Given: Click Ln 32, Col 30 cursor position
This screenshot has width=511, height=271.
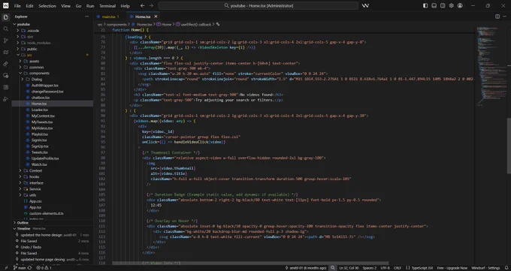Looking at the screenshot, I should coord(349,268).
